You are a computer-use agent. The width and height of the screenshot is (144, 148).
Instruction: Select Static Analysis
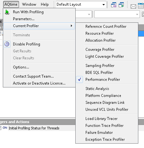(107, 89)
